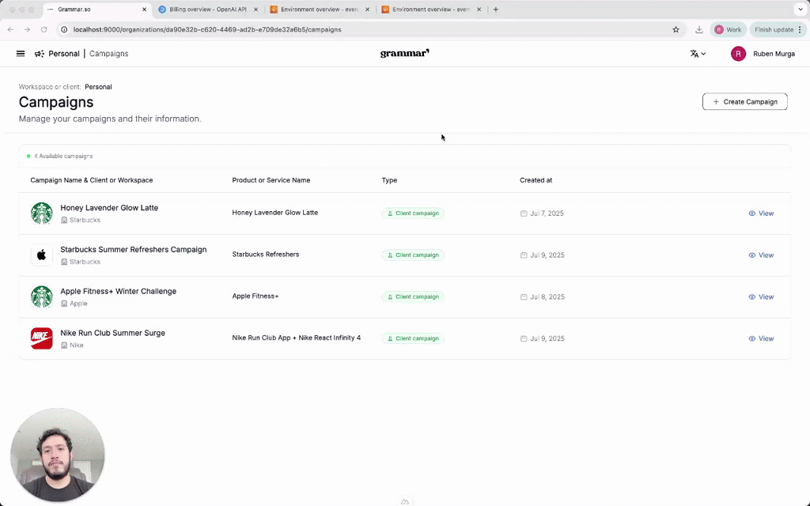Reload the current page
Viewport: 810px width, 506px height.
44,29
